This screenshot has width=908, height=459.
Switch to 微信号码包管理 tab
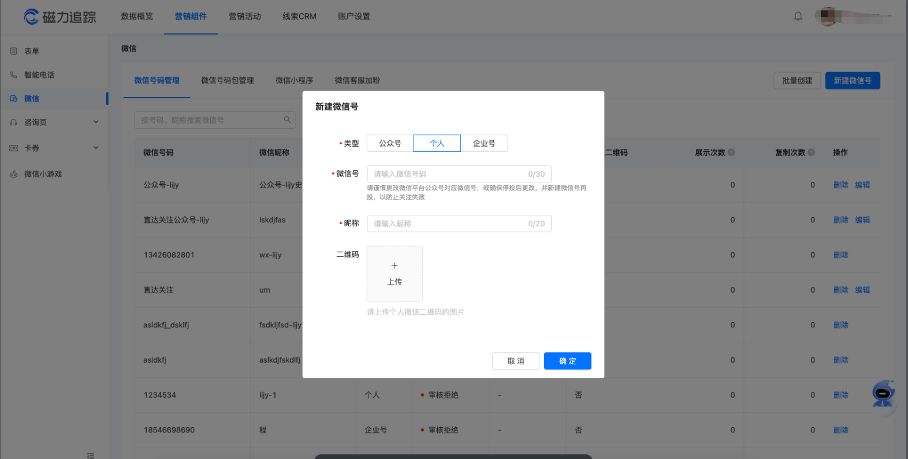[x=228, y=80]
